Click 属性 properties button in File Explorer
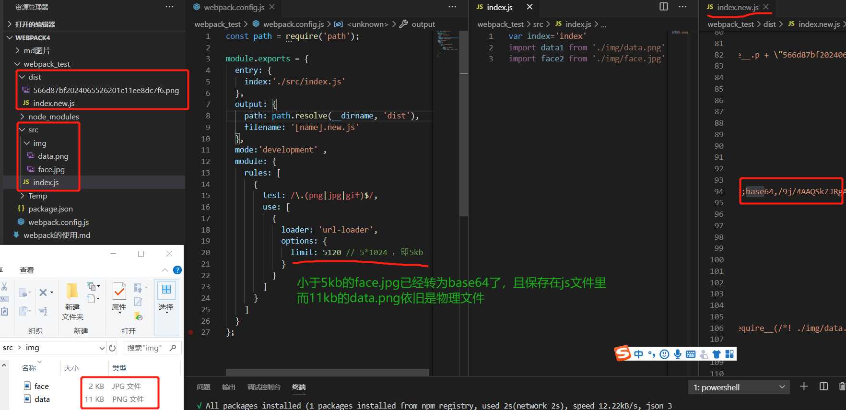Screen dimensions: 846x410 click(119, 298)
